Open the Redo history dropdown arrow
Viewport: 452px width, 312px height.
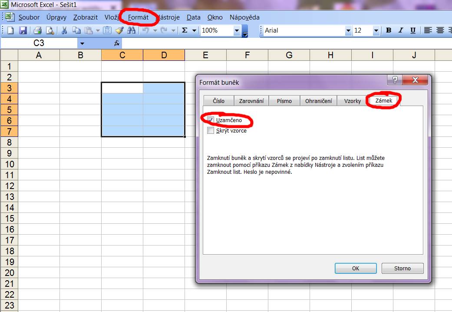pyautogui.click(x=173, y=30)
